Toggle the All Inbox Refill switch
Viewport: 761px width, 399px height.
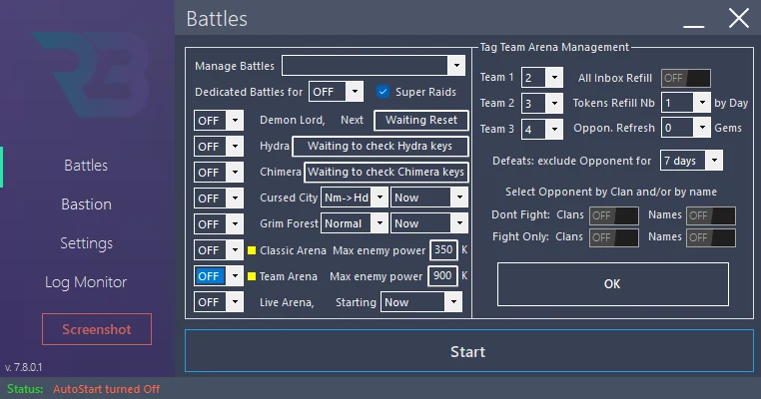[x=686, y=78]
